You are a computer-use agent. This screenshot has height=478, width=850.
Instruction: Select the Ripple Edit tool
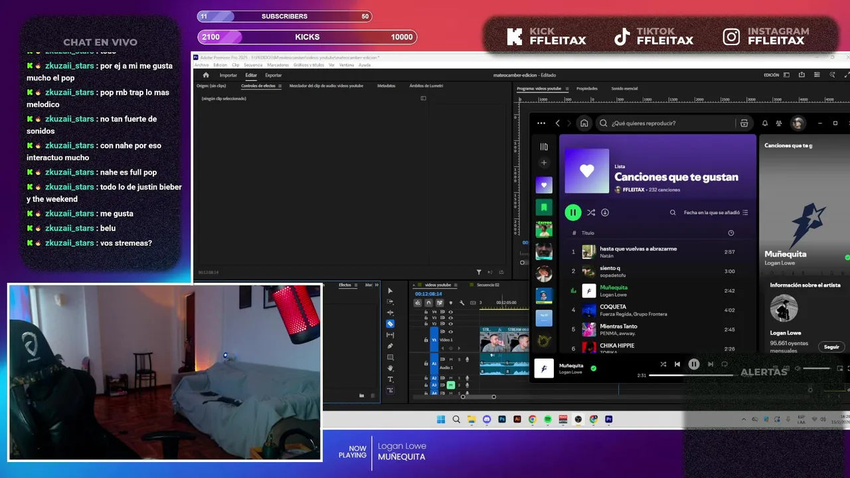pos(390,313)
